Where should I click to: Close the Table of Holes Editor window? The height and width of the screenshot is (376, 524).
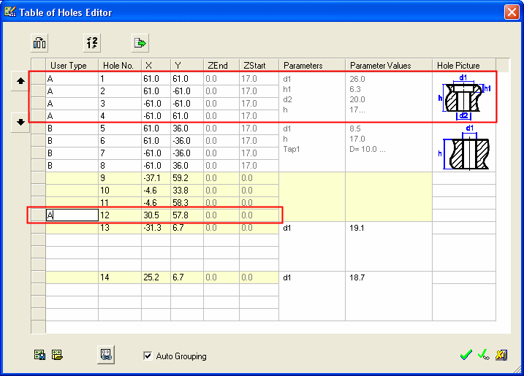click(511, 11)
